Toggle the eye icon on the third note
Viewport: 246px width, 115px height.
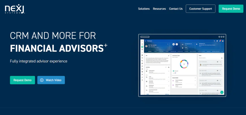[x=217, y=81]
